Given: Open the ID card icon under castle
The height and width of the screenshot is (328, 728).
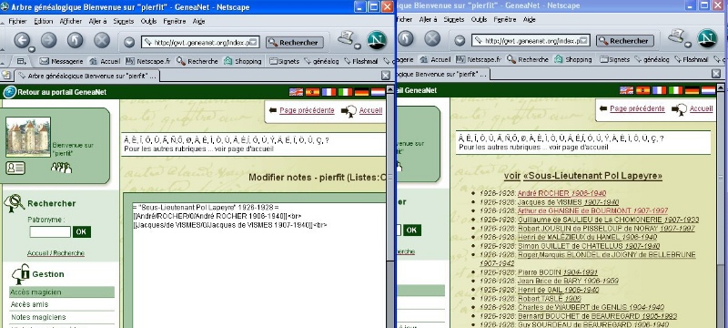Looking at the screenshot, I should tap(15, 169).
